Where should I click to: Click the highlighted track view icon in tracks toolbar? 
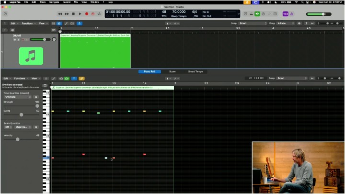59,23
